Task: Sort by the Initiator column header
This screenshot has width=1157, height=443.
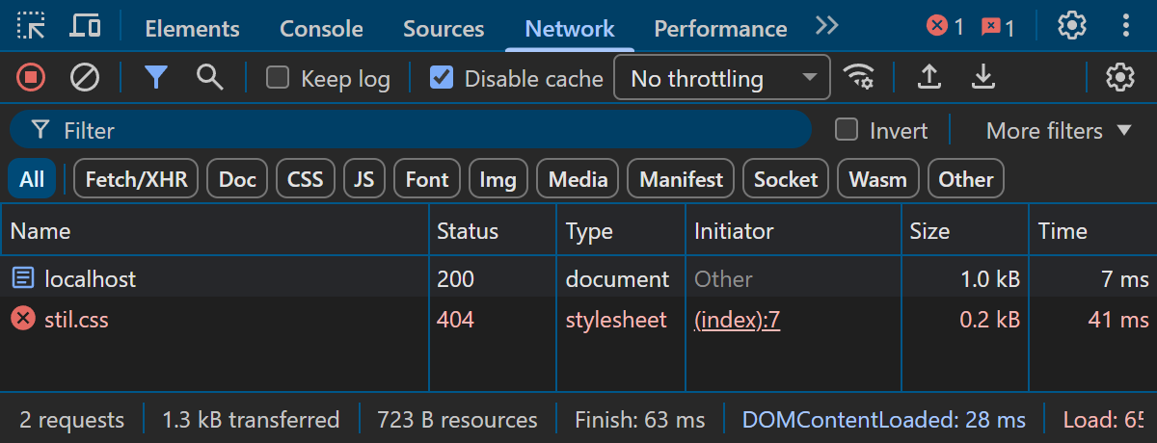Action: point(794,231)
